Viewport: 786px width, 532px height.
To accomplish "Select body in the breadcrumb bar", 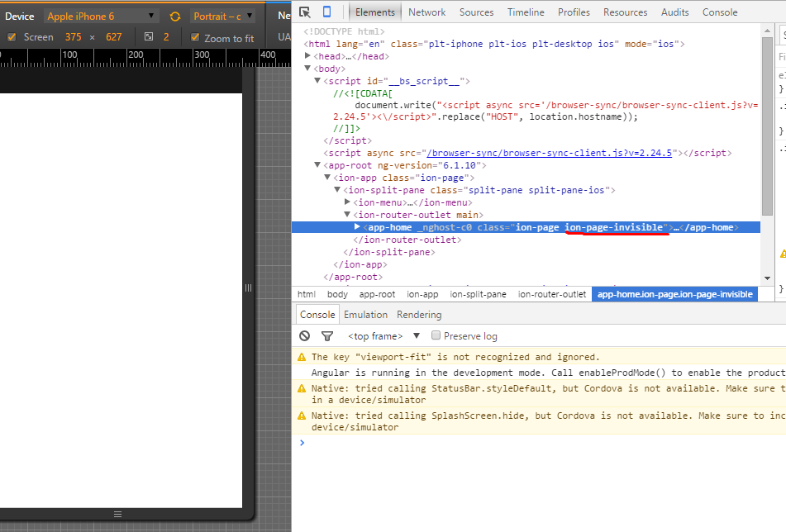I will pyautogui.click(x=337, y=294).
